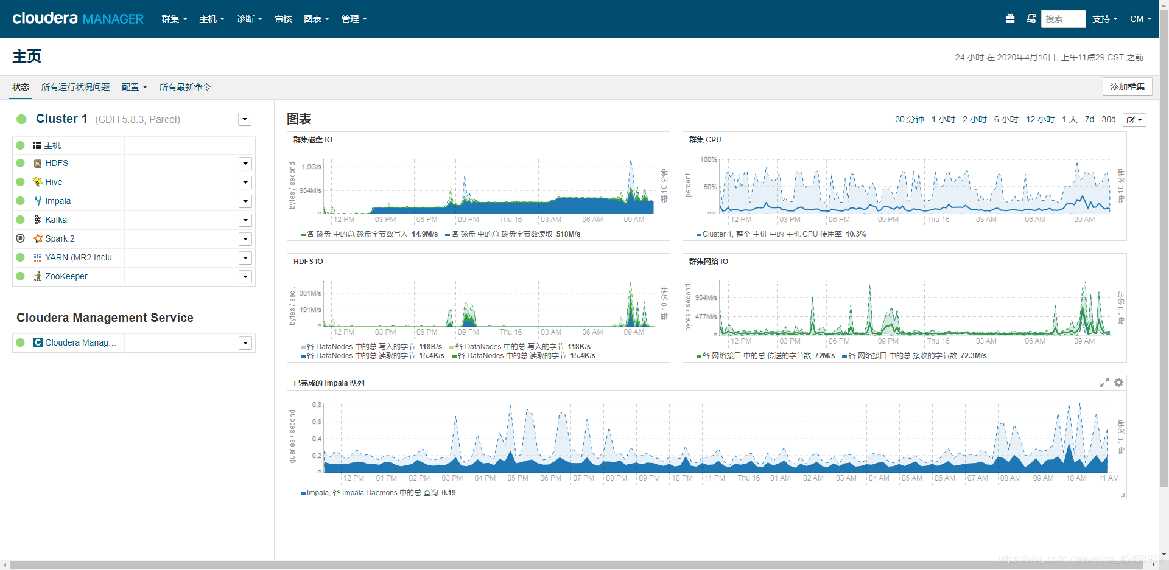Open Impala queue chart gear settings
Screen dimensions: 1169x570
click(1118, 383)
